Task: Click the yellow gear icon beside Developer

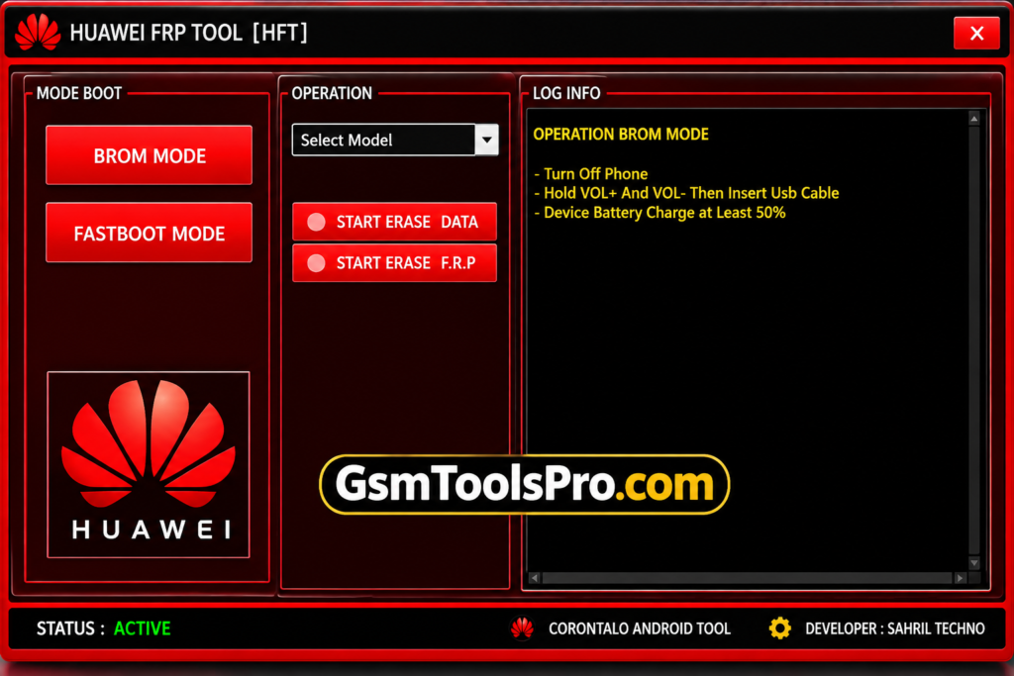Action: 780,628
